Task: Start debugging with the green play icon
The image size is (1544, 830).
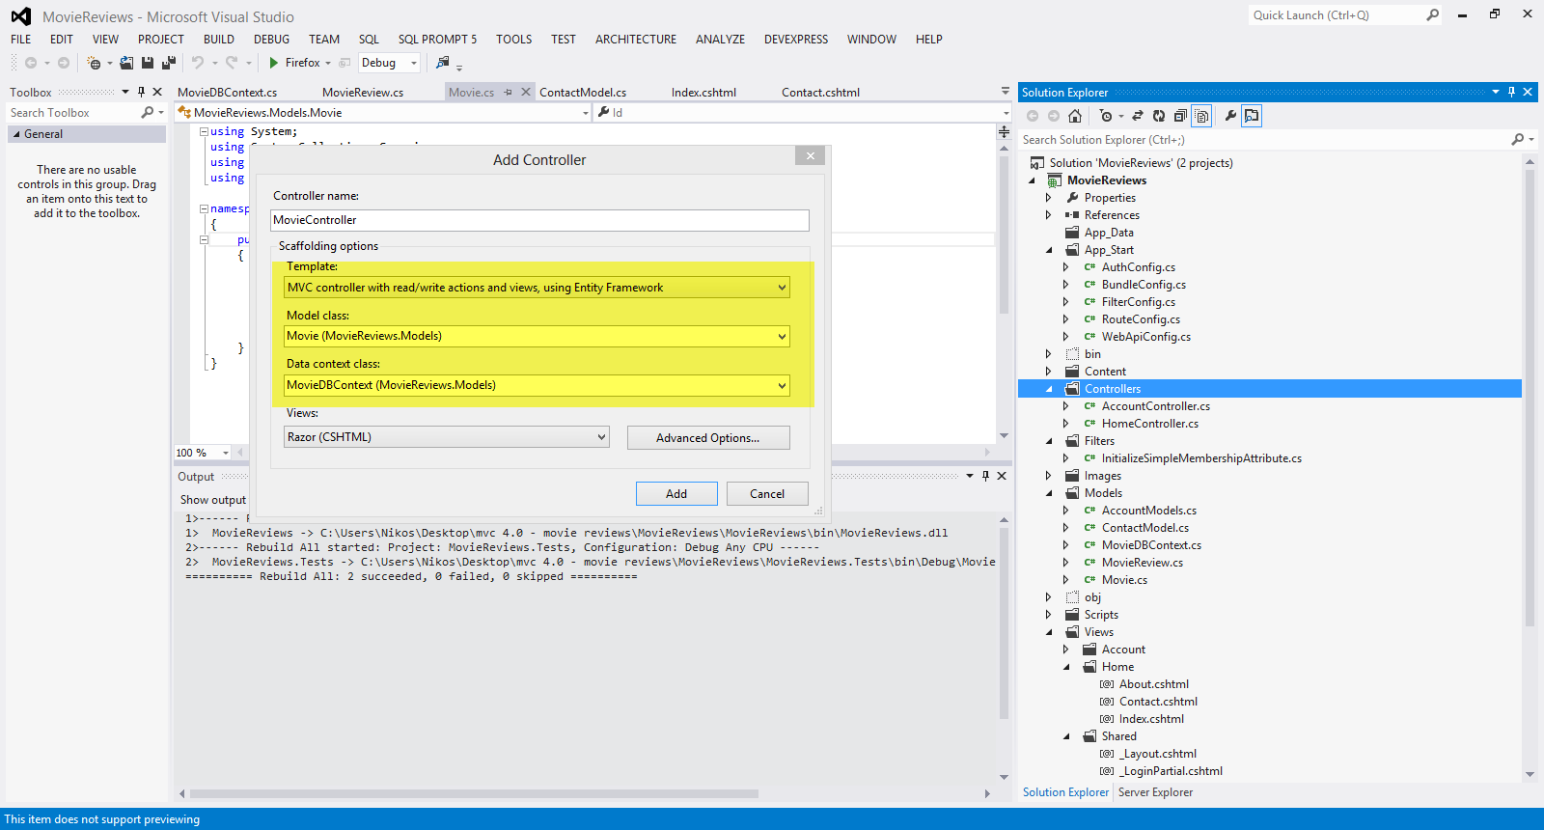Action: coord(274,63)
